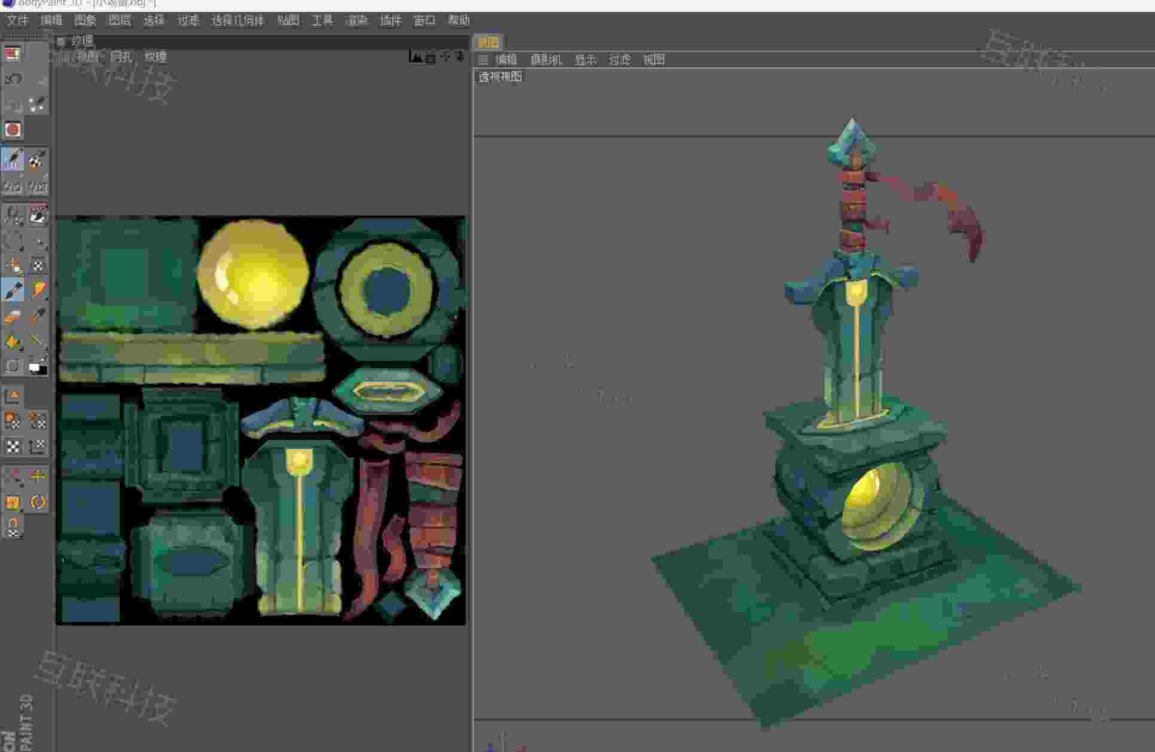Open the 显示 menu in 3D view
Image resolution: width=1155 pixels, height=752 pixels.
[585, 60]
